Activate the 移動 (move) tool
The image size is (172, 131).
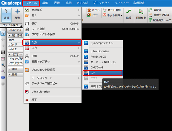[x=17, y=15]
